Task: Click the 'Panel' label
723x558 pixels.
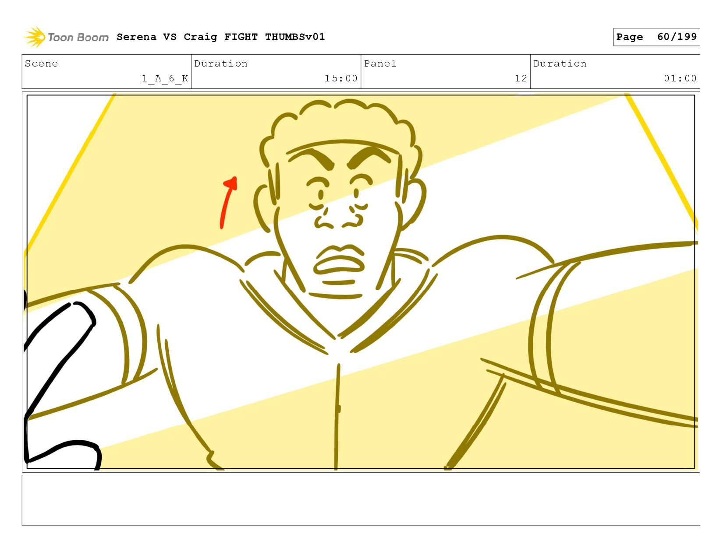Action: tap(380, 63)
